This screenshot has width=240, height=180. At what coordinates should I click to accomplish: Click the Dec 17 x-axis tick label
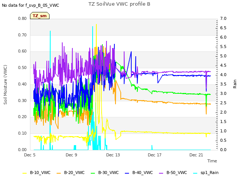click(x=154, y=155)
